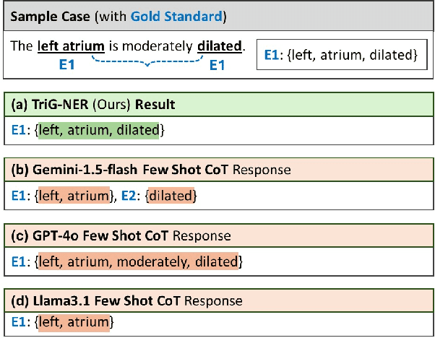Select the underlined "left atrium" phrase

(74, 47)
